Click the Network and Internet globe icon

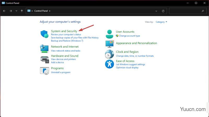point(44,49)
